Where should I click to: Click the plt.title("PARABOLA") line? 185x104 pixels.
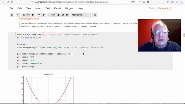point(29,64)
